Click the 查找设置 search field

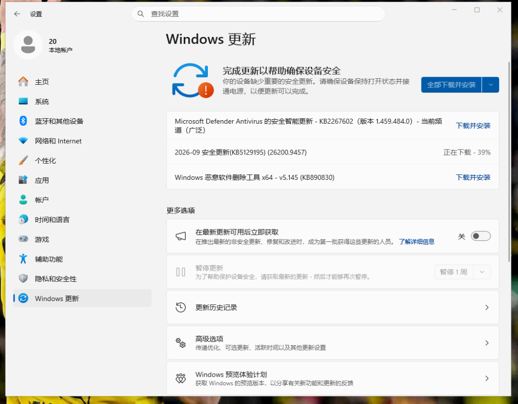point(258,14)
